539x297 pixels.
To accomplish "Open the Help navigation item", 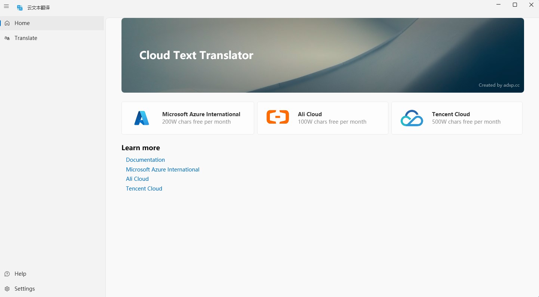I will click(52, 274).
